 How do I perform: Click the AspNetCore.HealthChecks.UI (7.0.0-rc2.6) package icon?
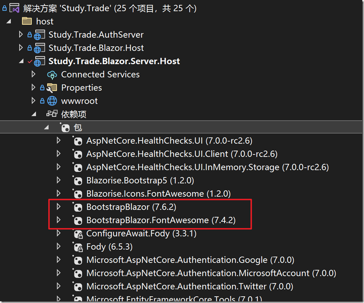[x=78, y=141]
